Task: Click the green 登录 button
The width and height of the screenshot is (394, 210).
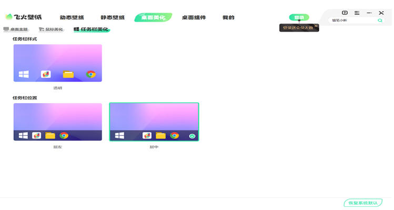Action: 299,17
